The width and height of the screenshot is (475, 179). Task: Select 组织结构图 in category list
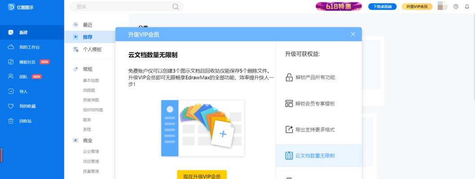point(93,110)
